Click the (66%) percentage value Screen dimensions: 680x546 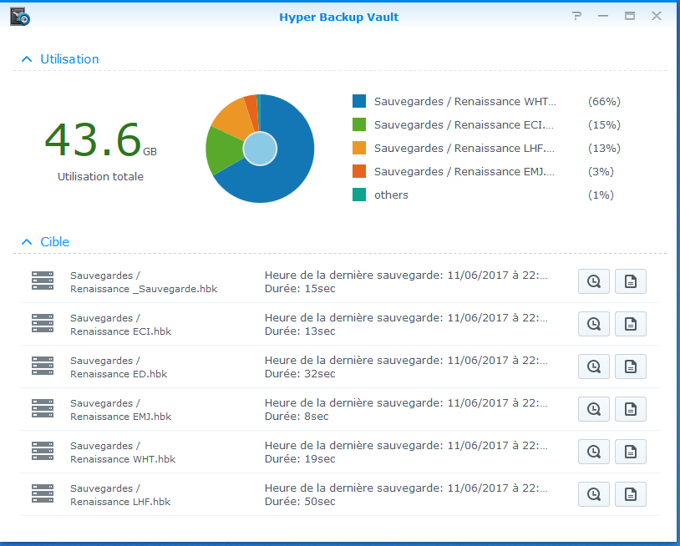[604, 101]
